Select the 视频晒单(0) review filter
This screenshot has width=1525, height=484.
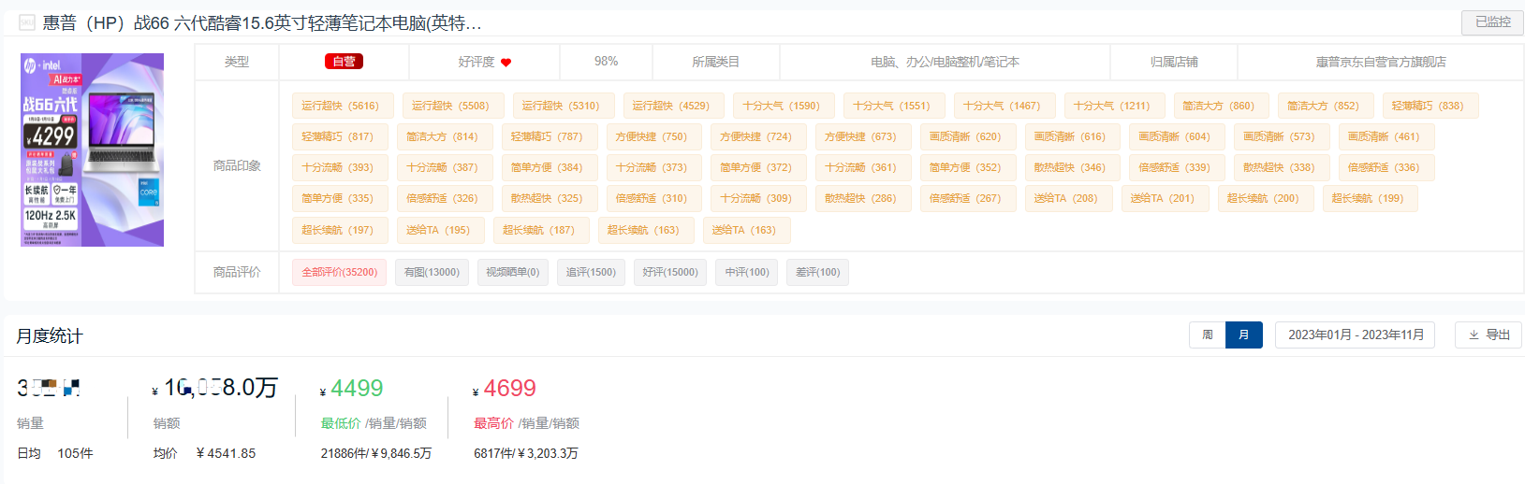click(512, 272)
